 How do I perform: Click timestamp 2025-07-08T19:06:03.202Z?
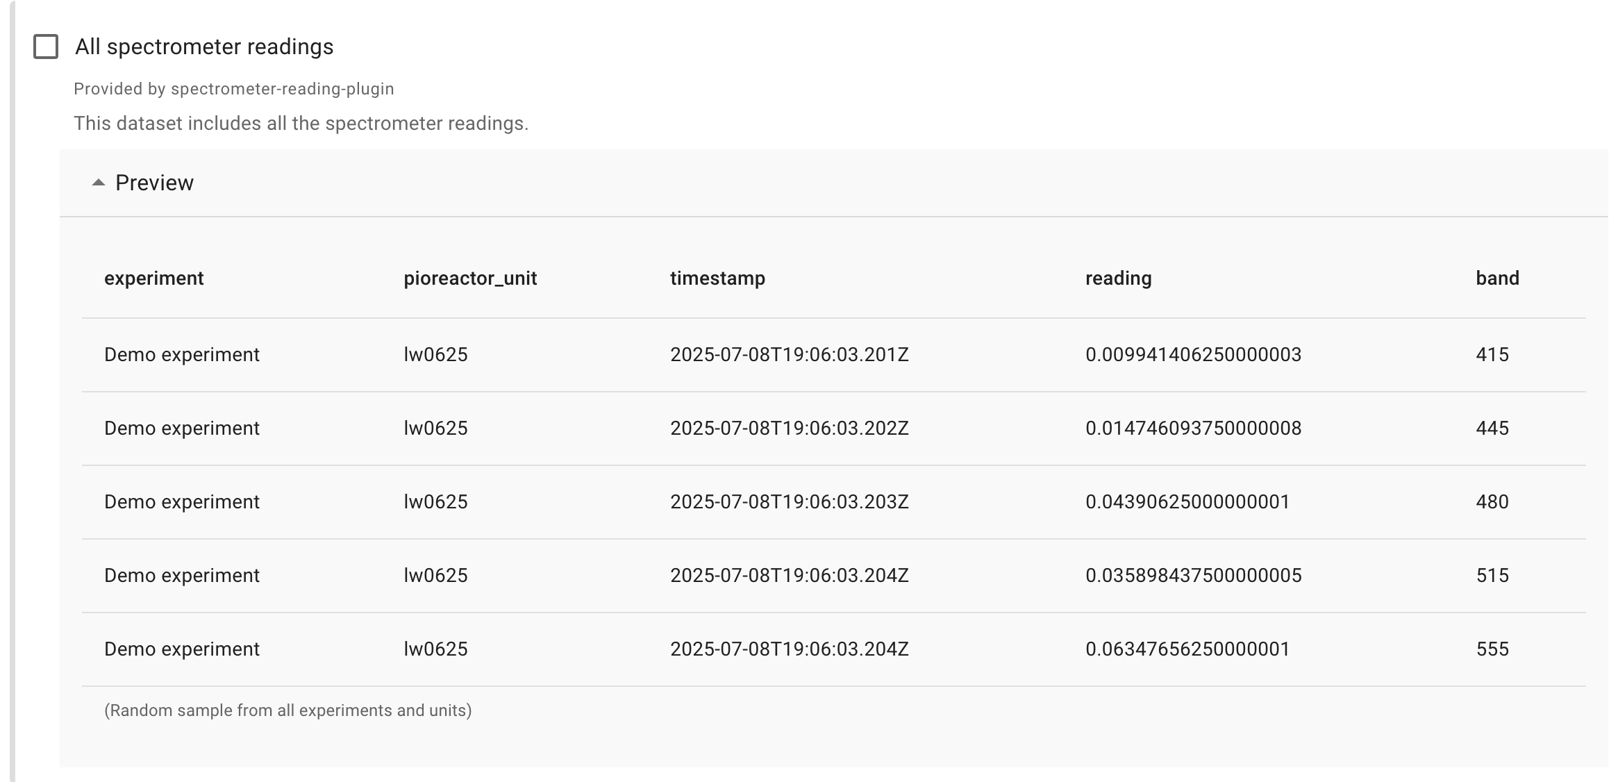790,429
